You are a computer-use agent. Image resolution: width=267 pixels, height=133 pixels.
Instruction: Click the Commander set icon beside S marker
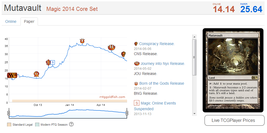pos(48,62)
